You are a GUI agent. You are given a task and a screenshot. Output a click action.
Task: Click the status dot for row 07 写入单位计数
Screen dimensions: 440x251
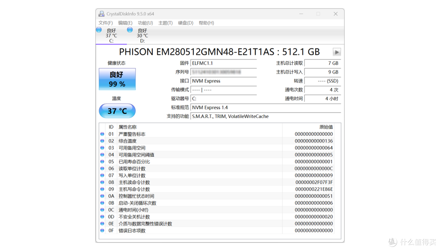pos(102,175)
